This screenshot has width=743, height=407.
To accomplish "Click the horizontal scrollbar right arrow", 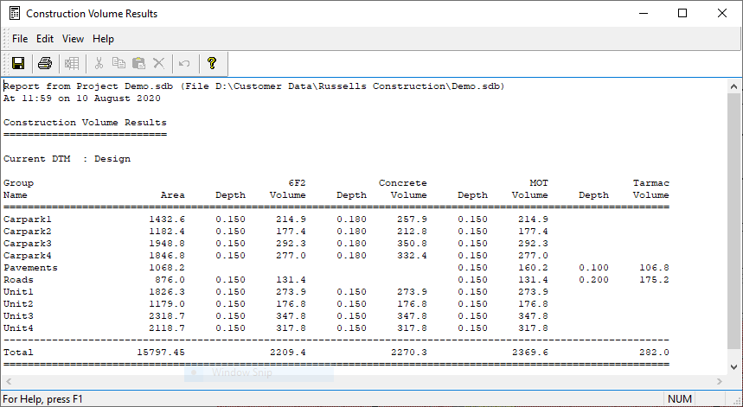I will click(720, 381).
